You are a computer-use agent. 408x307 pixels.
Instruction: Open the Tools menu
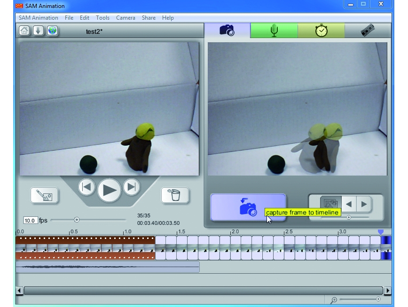[102, 18]
